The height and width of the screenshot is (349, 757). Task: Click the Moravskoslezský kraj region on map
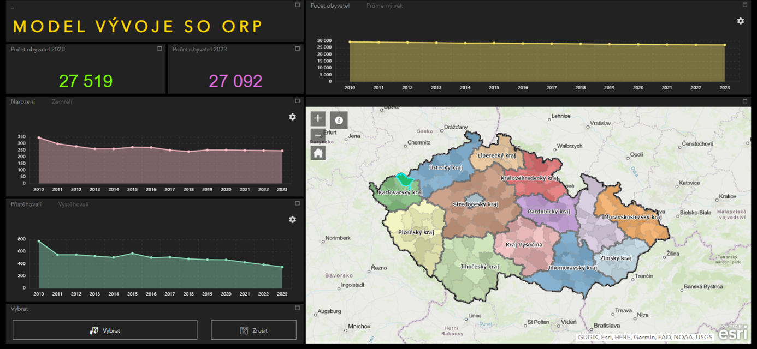[632, 217]
